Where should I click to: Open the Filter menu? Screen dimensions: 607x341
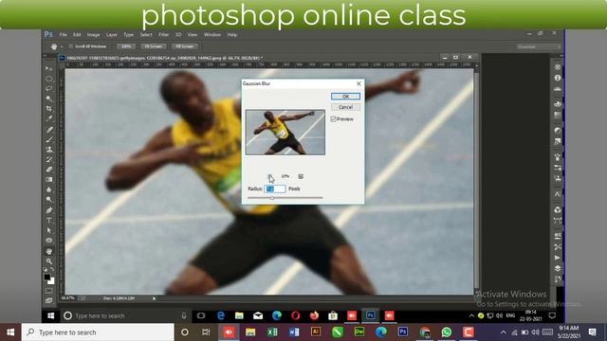point(164,35)
